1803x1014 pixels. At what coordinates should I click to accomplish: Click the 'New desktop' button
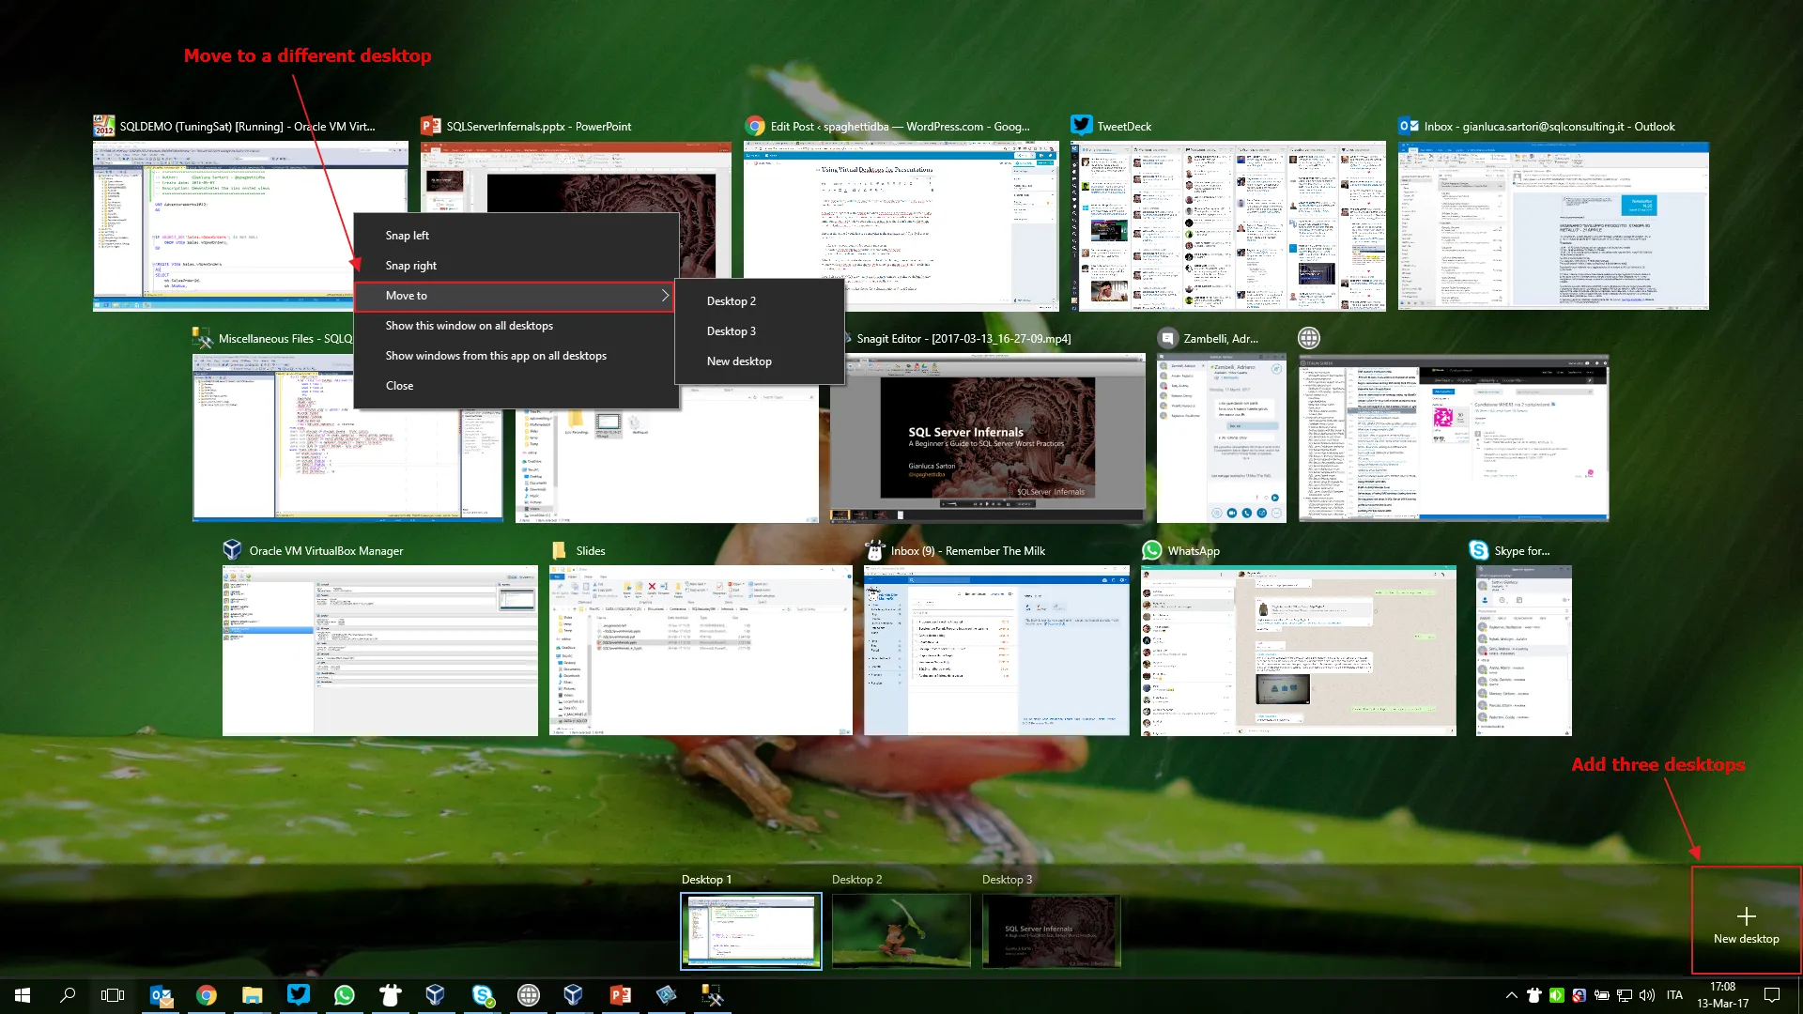[x=1745, y=920]
